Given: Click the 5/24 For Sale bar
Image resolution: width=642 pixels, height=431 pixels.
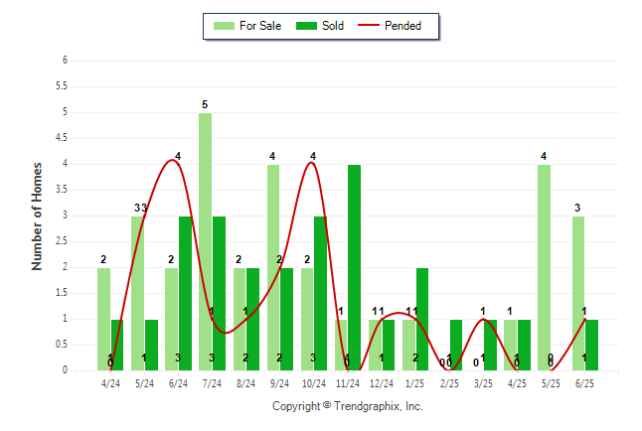Looking at the screenshot, I should tap(138, 294).
